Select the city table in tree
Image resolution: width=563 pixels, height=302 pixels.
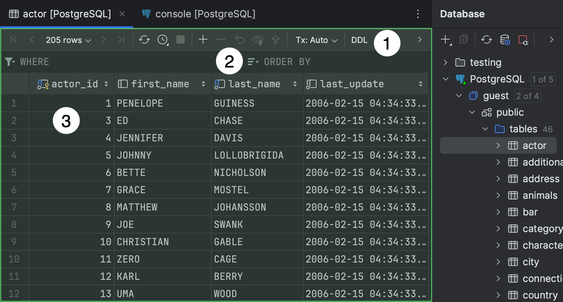pyautogui.click(x=531, y=262)
